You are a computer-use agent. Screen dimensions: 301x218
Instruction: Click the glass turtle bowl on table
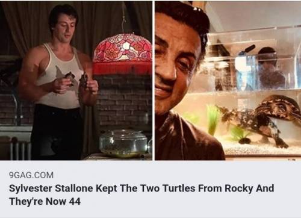pyautogui.click(x=123, y=143)
